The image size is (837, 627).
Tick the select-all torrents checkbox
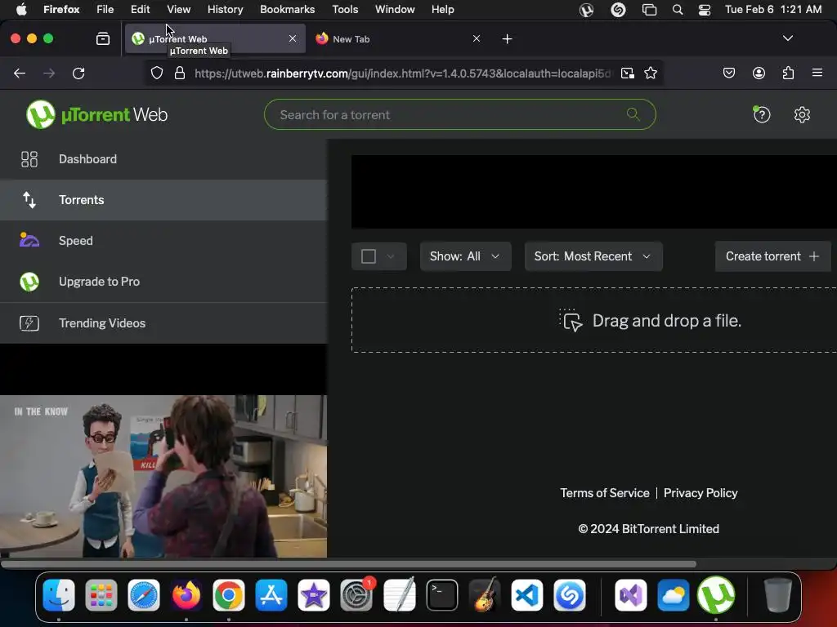coord(369,256)
